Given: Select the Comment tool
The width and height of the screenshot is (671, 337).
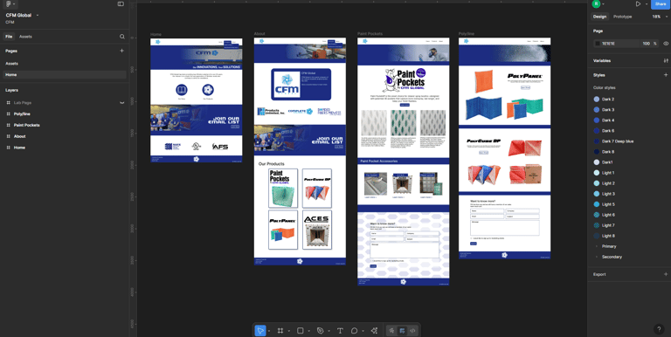Looking at the screenshot, I should 355,331.
